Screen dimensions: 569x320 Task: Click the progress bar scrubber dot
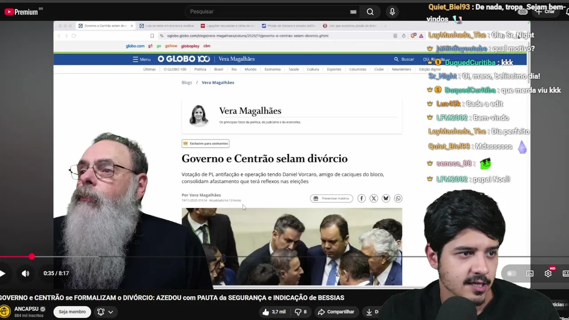tap(32, 257)
